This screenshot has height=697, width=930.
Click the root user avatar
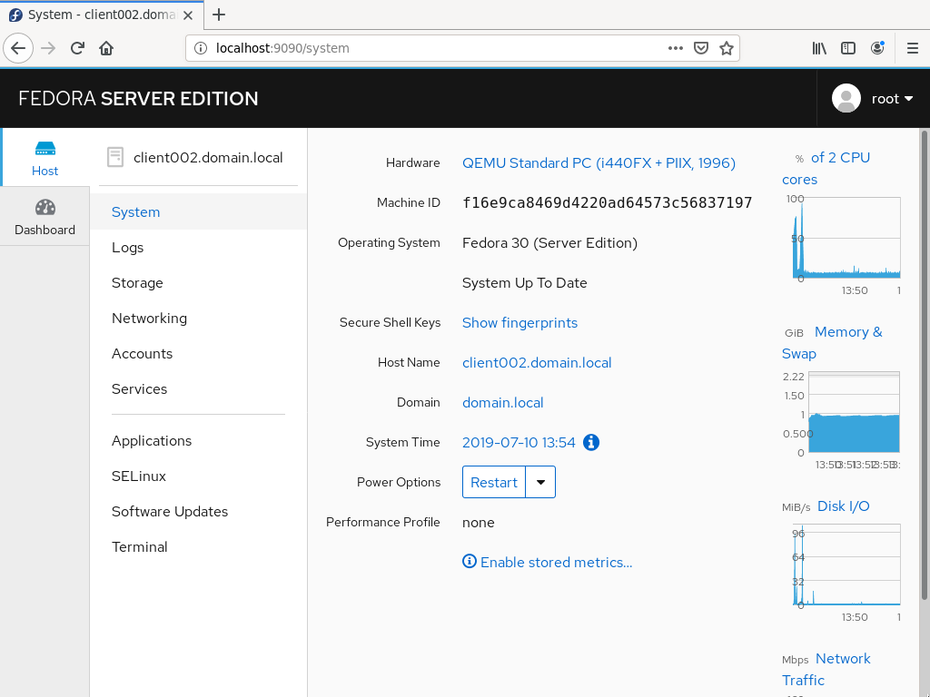point(846,98)
